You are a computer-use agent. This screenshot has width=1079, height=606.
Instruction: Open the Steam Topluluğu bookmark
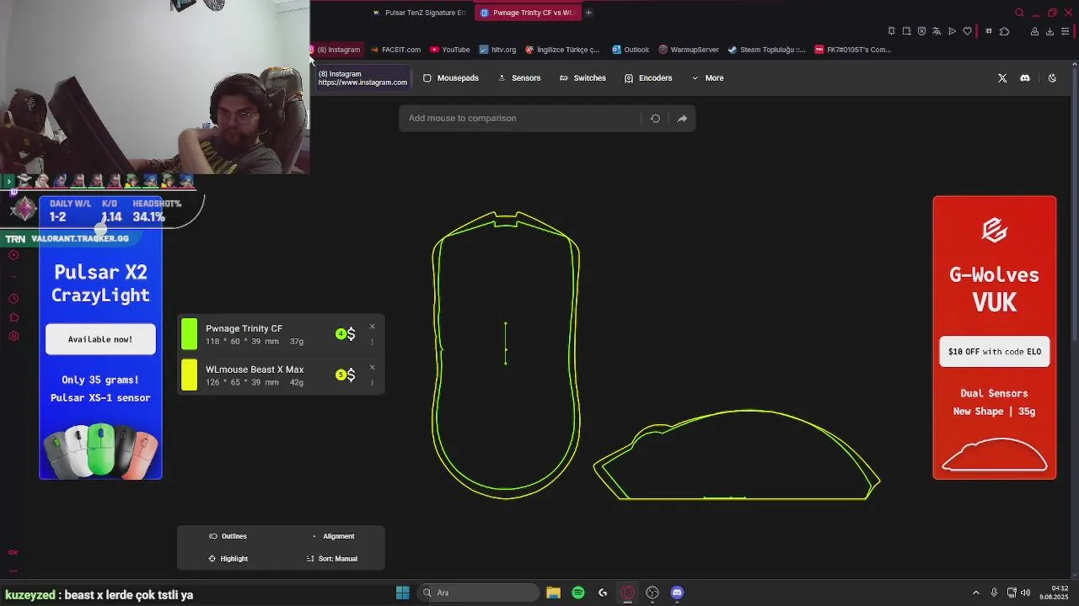pos(767,50)
